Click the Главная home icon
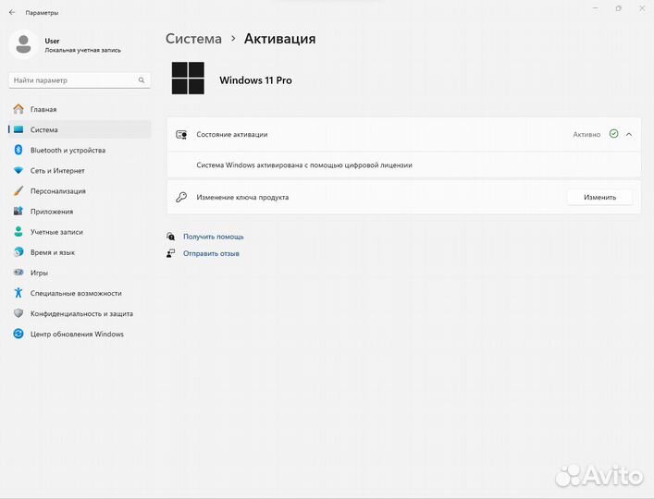Screen dimensions: 654x499 click(19, 109)
